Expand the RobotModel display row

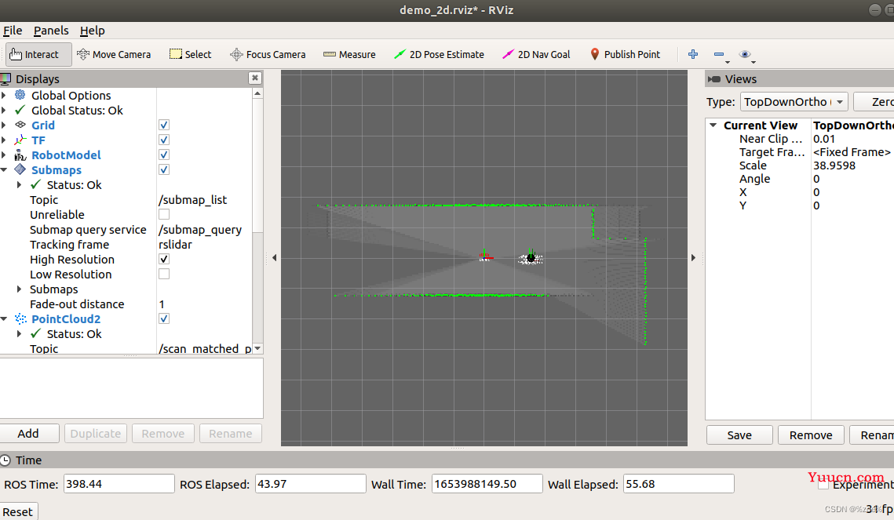click(x=4, y=155)
